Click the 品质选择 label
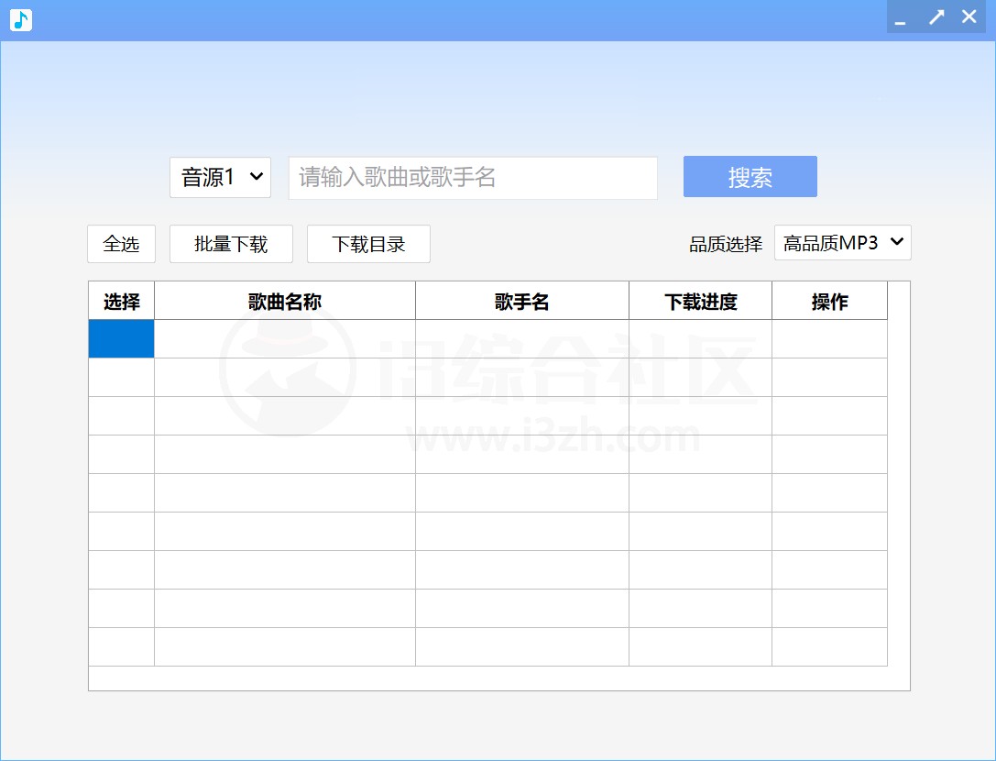 (726, 244)
